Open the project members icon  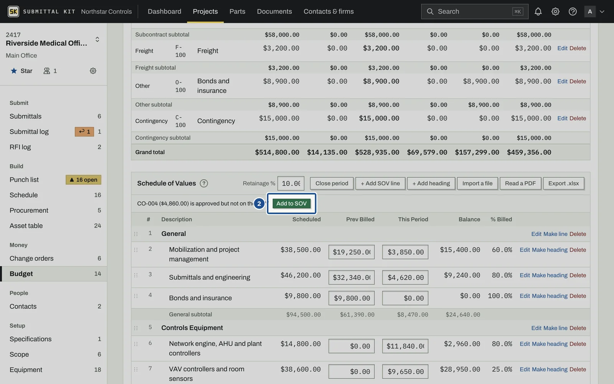click(50, 71)
